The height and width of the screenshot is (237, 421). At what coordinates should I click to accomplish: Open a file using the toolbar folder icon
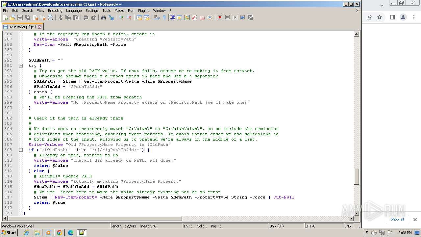(x=12, y=17)
